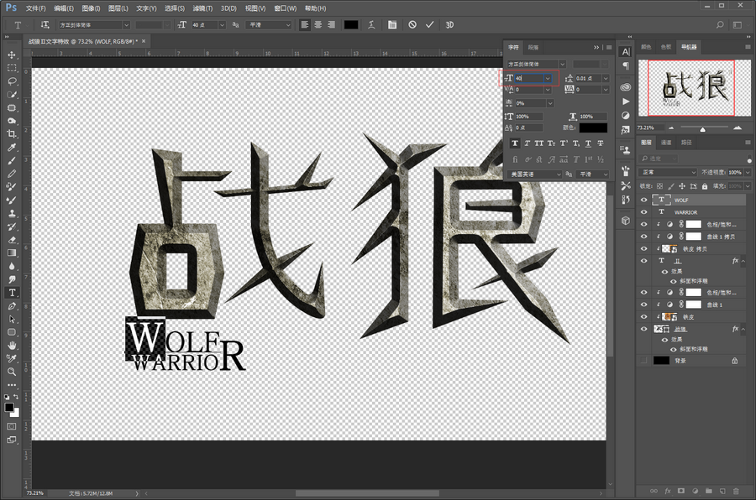Screen dimensions: 756x500
Task: Click the 颜色 black swatch in Character panel
Action: tap(593, 128)
